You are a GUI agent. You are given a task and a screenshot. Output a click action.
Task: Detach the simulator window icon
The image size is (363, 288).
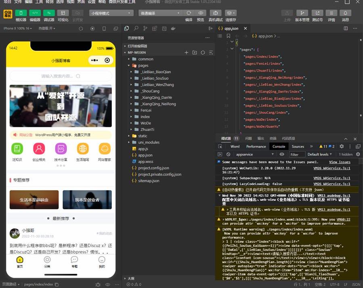pos(116,29)
